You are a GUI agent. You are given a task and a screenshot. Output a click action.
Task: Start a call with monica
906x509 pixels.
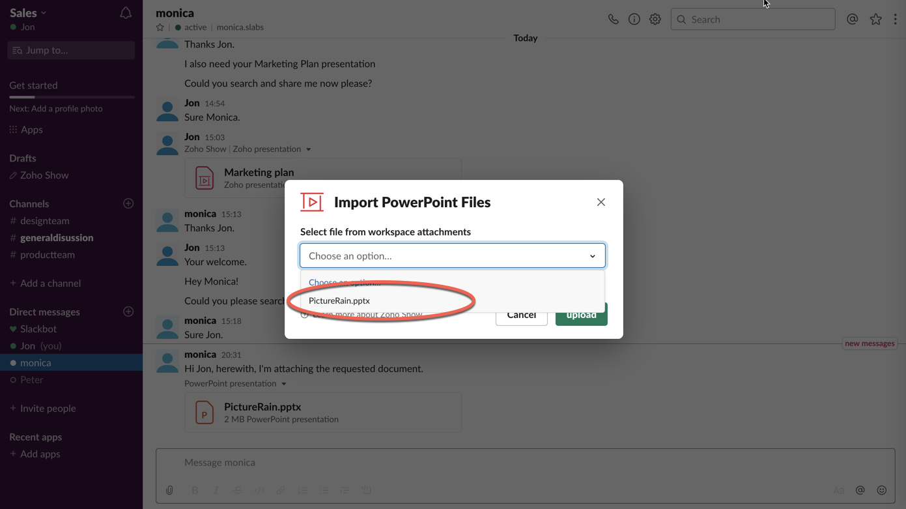613,20
